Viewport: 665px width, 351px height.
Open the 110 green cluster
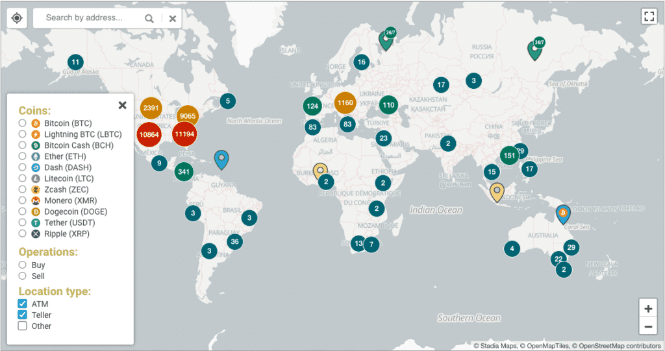[x=388, y=104]
